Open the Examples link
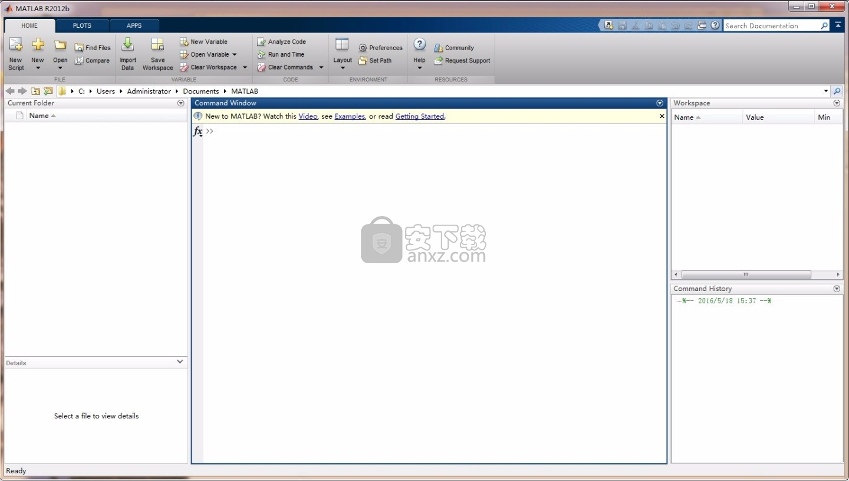Screen dimensions: 849x481 point(350,116)
